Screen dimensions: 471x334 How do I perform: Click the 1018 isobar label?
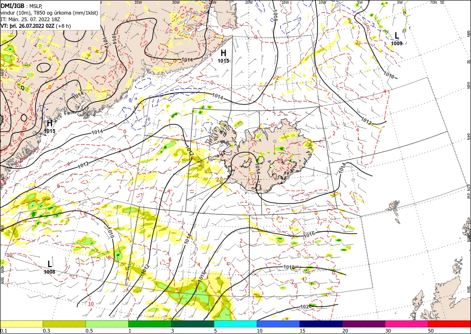[289, 267]
